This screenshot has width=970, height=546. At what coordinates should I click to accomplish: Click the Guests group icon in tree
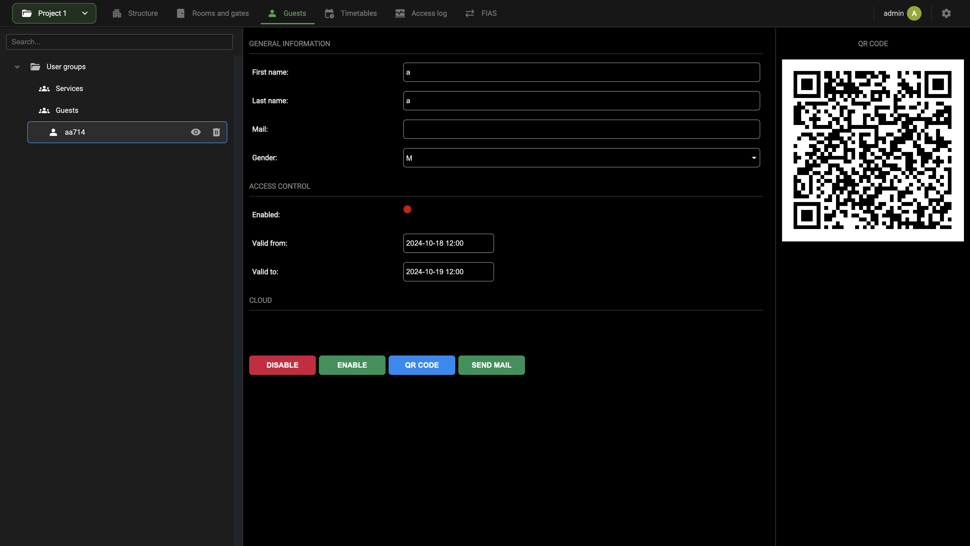point(44,110)
